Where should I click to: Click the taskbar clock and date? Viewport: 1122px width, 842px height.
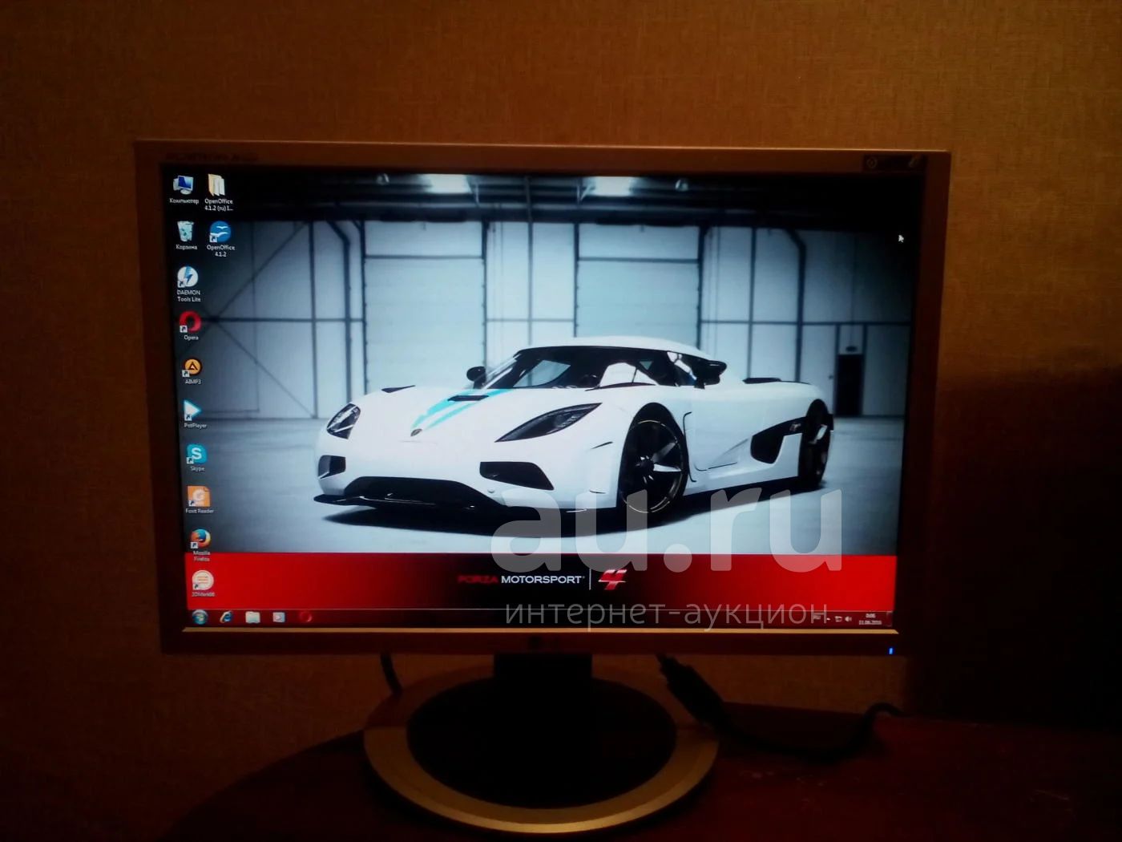pyautogui.click(x=870, y=619)
